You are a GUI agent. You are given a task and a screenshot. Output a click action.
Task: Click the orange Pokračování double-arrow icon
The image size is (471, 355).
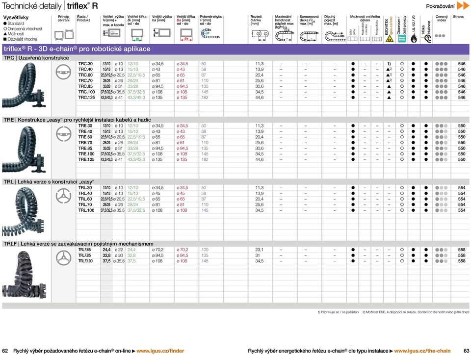click(x=463, y=5)
